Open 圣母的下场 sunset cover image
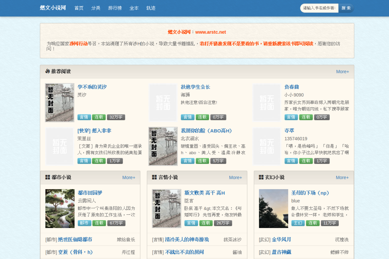Viewport: 389px width, 259px height. pos(274,209)
